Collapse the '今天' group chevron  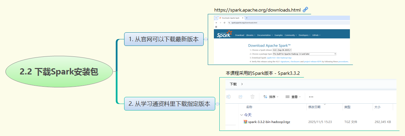pos(241,115)
